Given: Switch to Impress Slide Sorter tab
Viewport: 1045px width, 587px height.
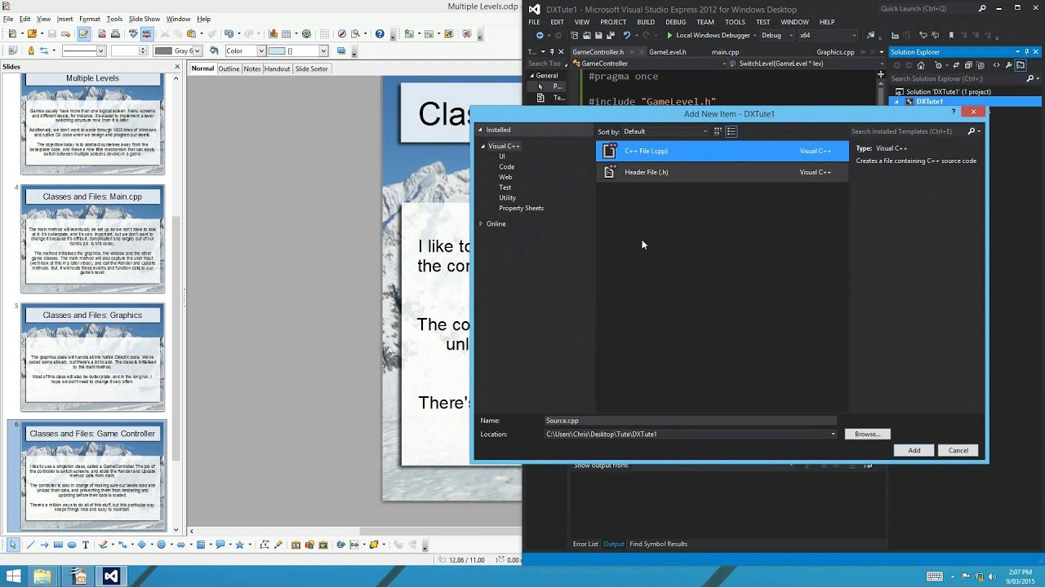Looking at the screenshot, I should [x=311, y=68].
